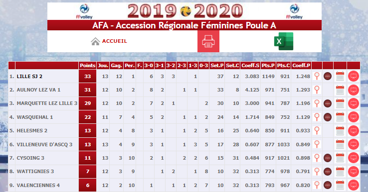Image resolution: width=368 pixels, height=192 pixels.
Task: Click the left FFvolley logo
Action: [x=84, y=11]
